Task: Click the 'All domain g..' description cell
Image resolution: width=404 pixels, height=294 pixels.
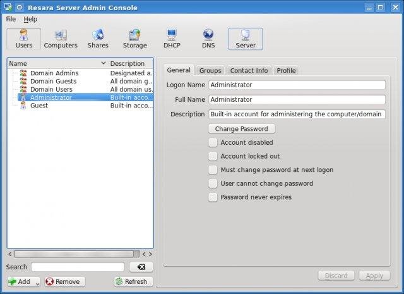Action: [131, 81]
